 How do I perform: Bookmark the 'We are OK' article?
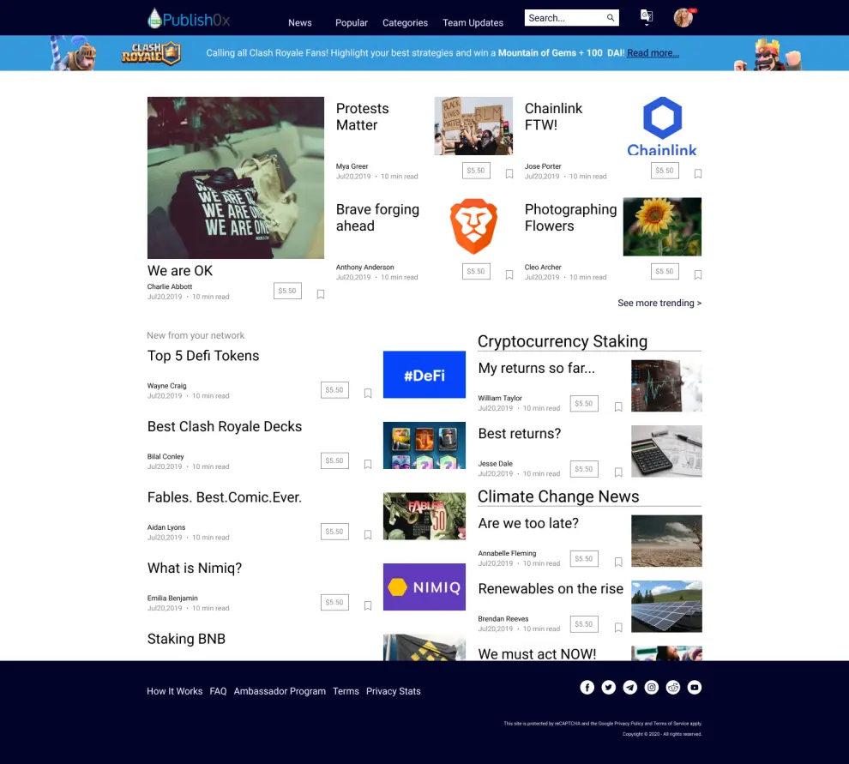pos(321,294)
